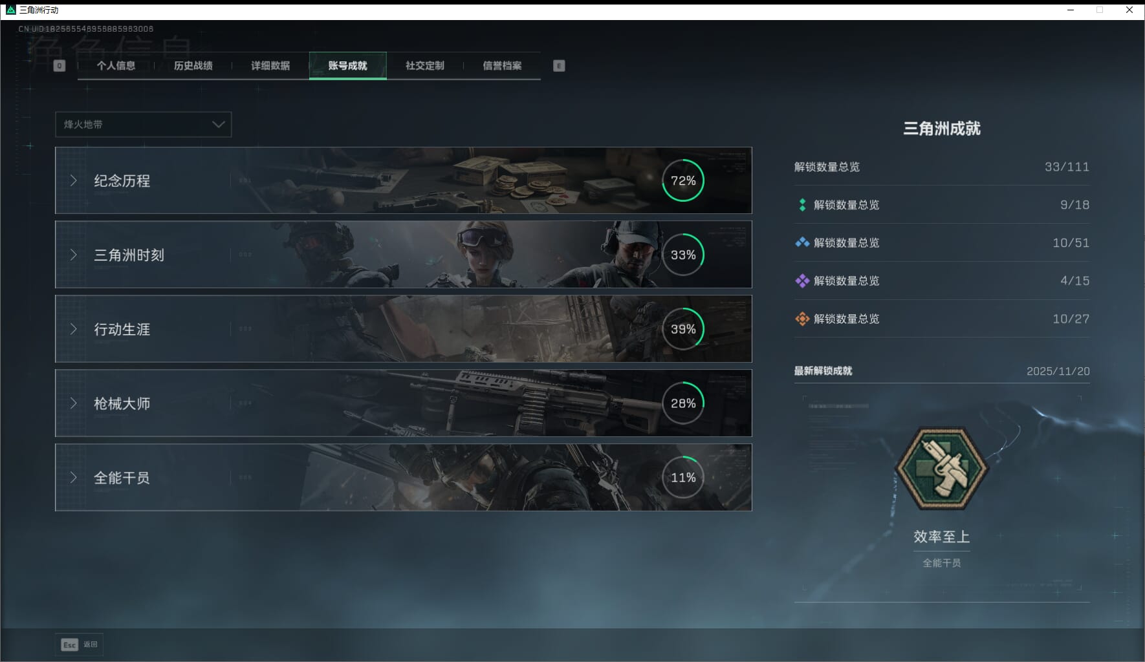Click the 9/18 unlock count
Image resolution: width=1145 pixels, height=662 pixels.
pos(1074,205)
